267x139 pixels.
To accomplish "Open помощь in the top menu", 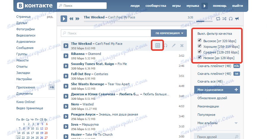I will pyautogui.click(x=219, y=6).
